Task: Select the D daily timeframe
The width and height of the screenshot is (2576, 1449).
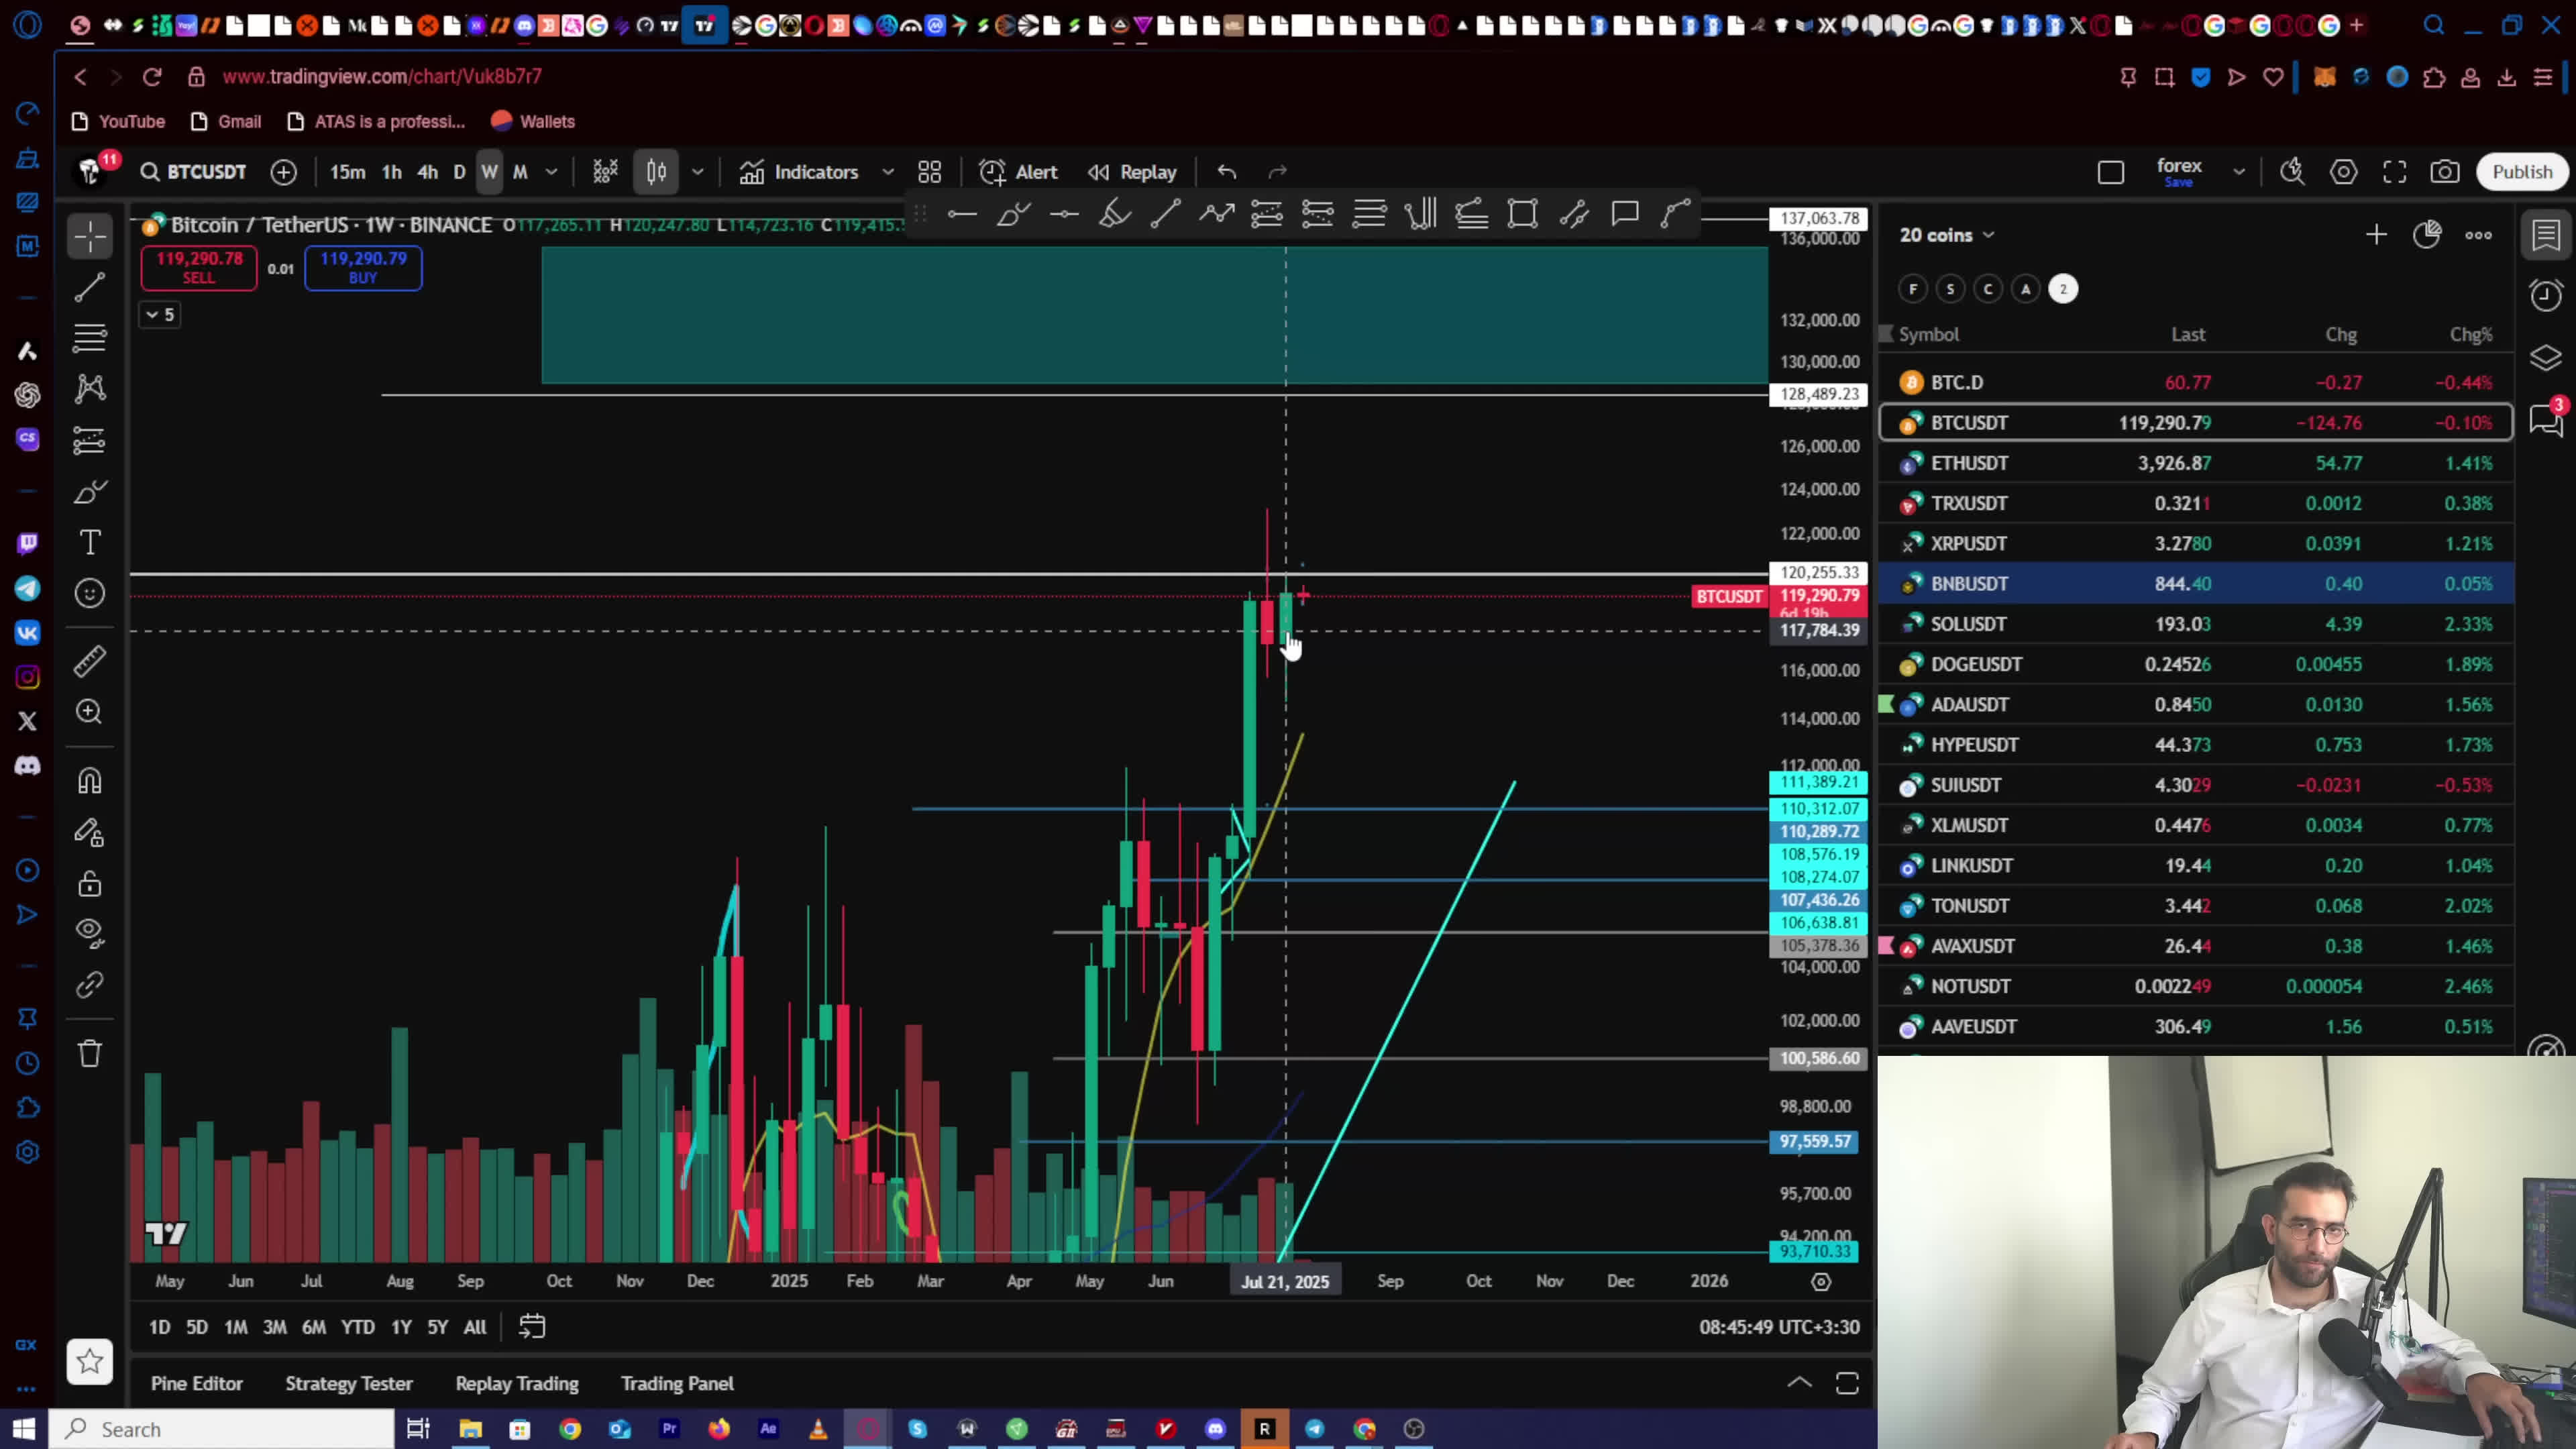Action: click(460, 172)
